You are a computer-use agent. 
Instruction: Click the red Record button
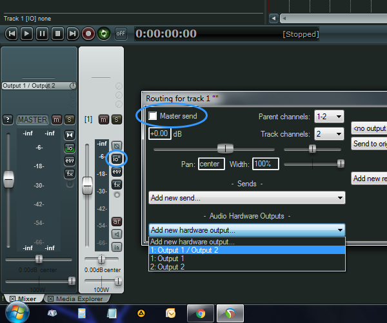(88, 34)
